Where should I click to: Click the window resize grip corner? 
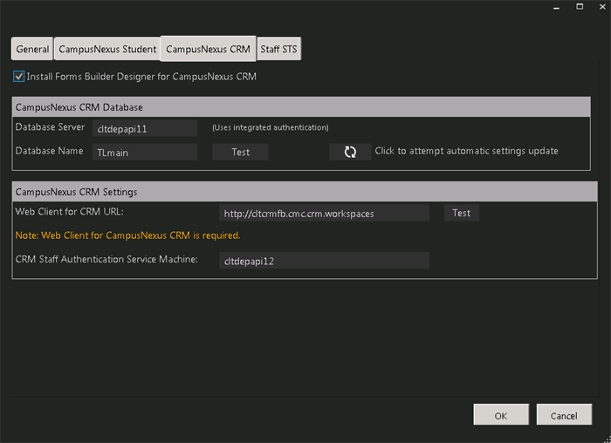tap(608, 440)
